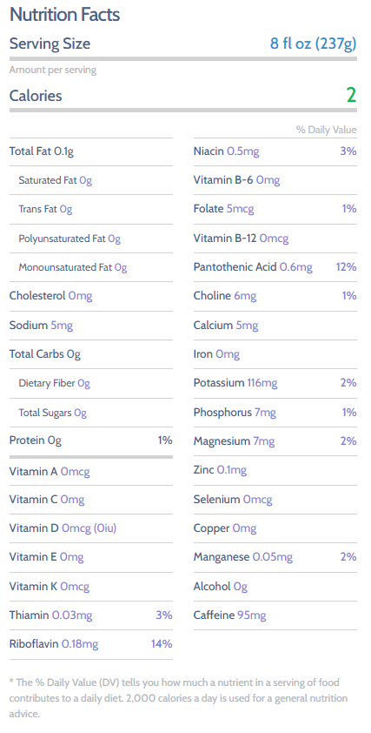Click the Nutrition Facts heading
Viewport: 371px width, 733px height.
click(x=64, y=15)
